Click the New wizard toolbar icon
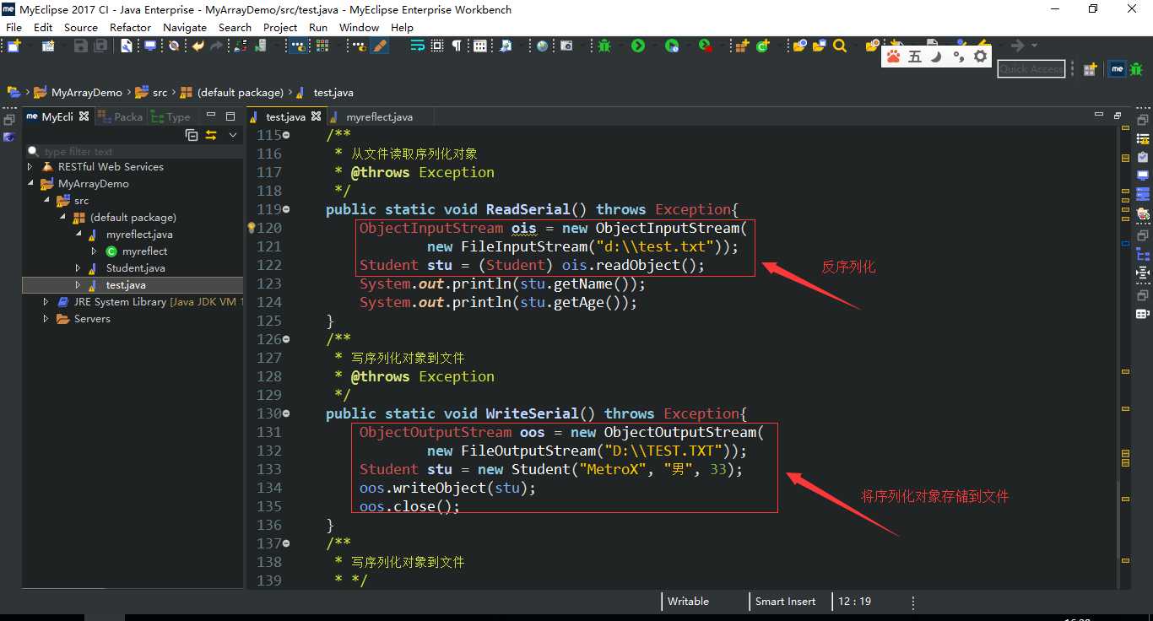 [x=14, y=46]
